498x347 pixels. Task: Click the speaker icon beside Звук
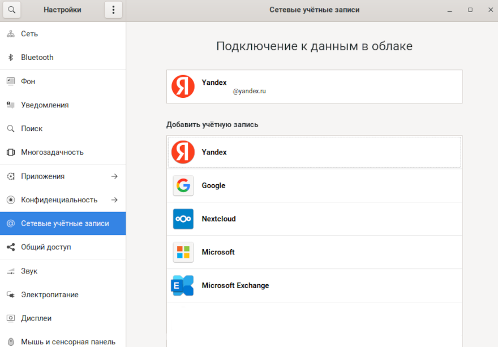10,271
